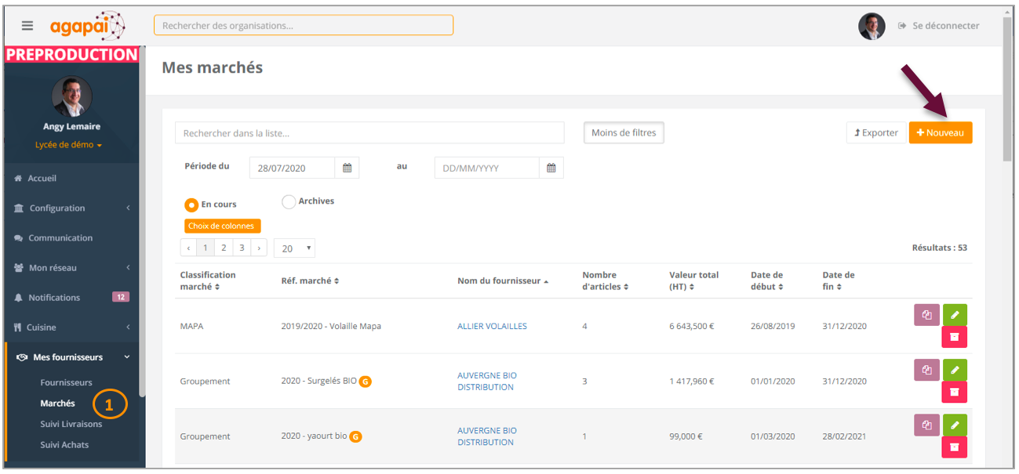Select the Archives radio button
This screenshot has height=474, width=1019.
coord(289,201)
